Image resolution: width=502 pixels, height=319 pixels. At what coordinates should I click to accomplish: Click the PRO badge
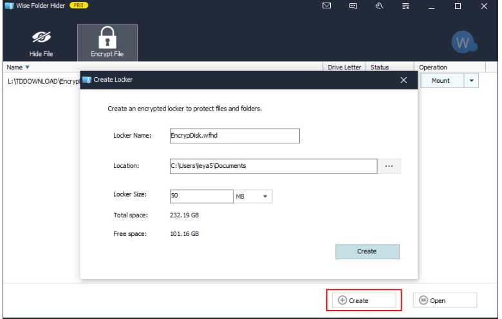79,5
